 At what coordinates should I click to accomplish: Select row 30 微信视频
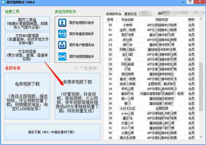151,74
